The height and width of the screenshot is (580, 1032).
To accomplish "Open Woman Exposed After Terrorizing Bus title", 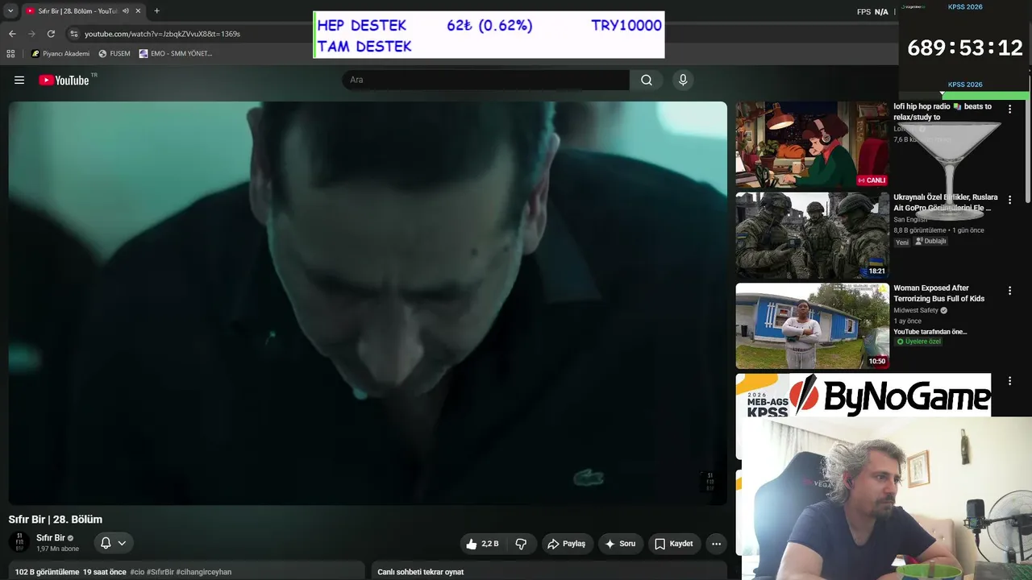I will (938, 293).
